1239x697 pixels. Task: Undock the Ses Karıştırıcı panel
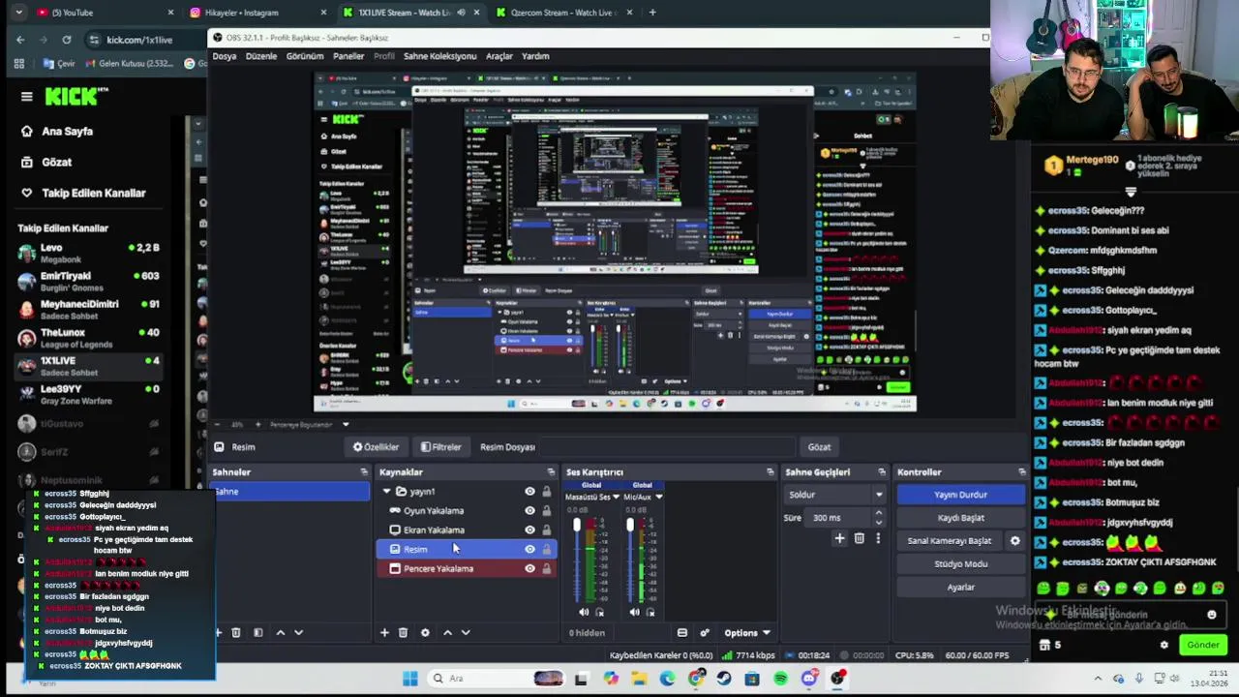771,472
